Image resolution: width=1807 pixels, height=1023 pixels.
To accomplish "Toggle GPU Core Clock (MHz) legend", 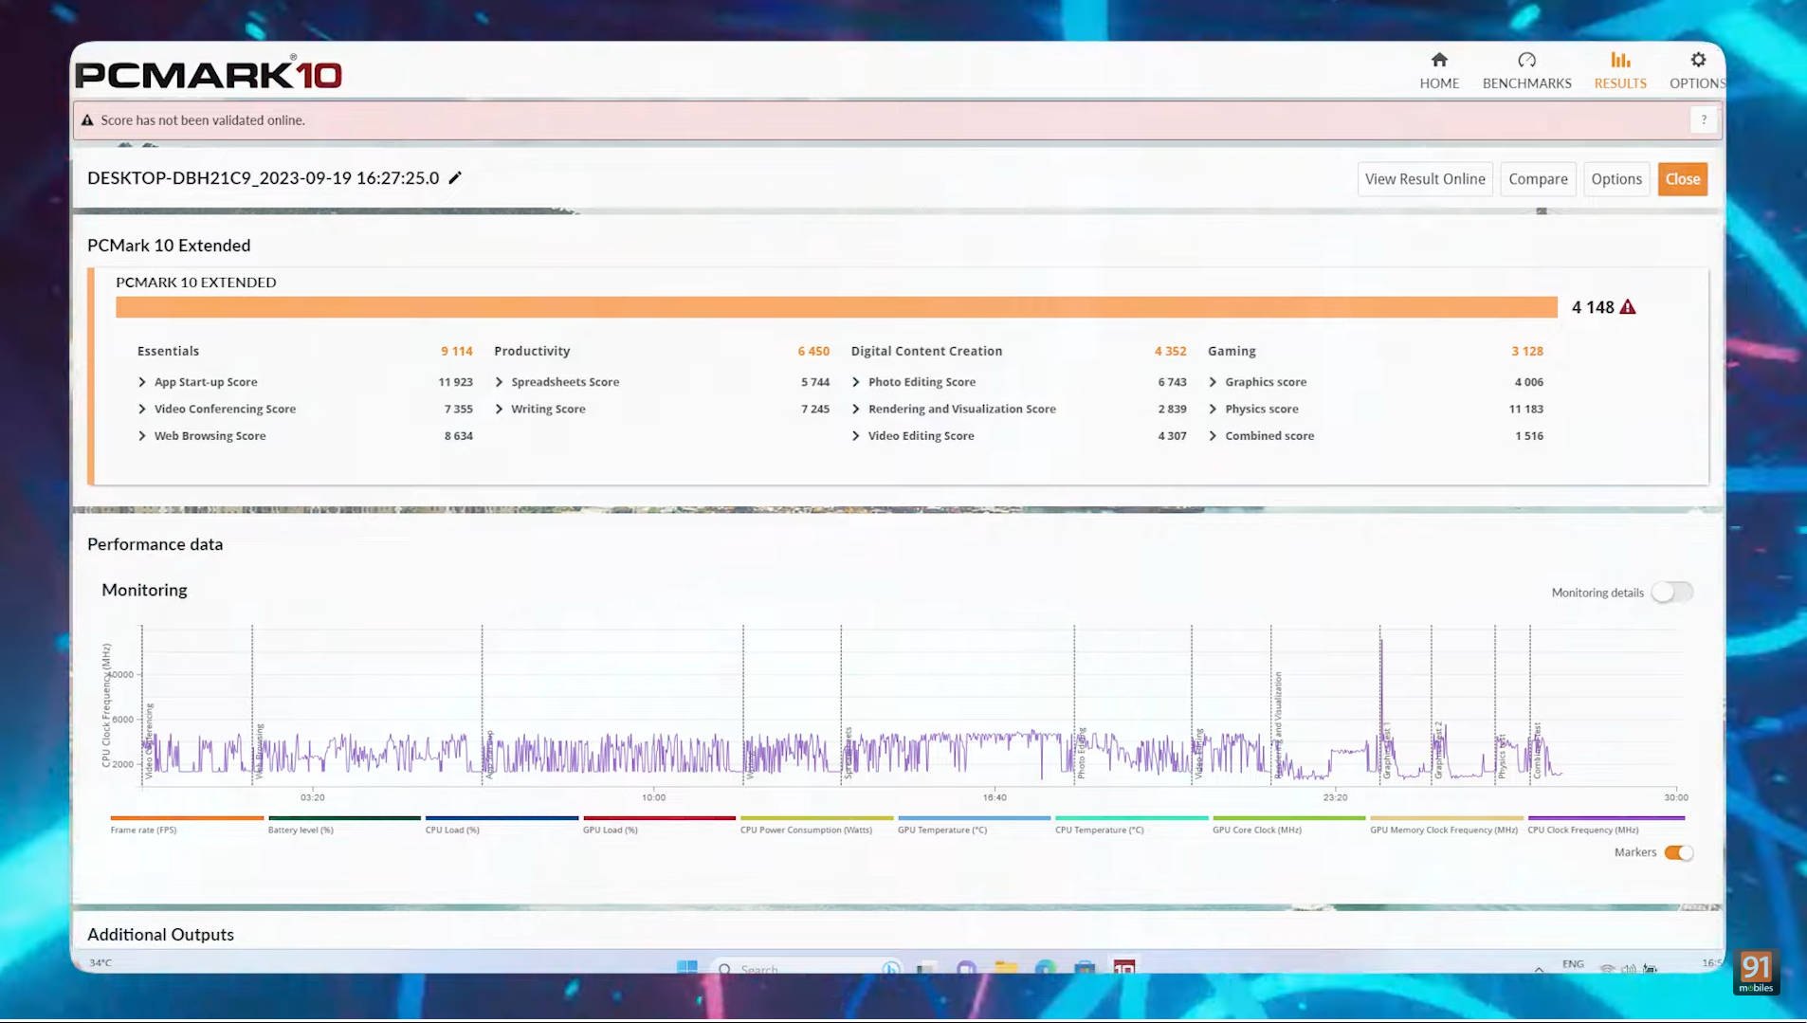I will click(x=1288, y=825).
